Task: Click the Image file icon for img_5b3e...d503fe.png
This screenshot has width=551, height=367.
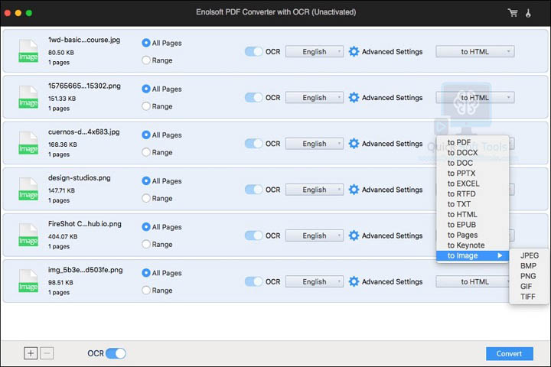Action: coord(28,281)
